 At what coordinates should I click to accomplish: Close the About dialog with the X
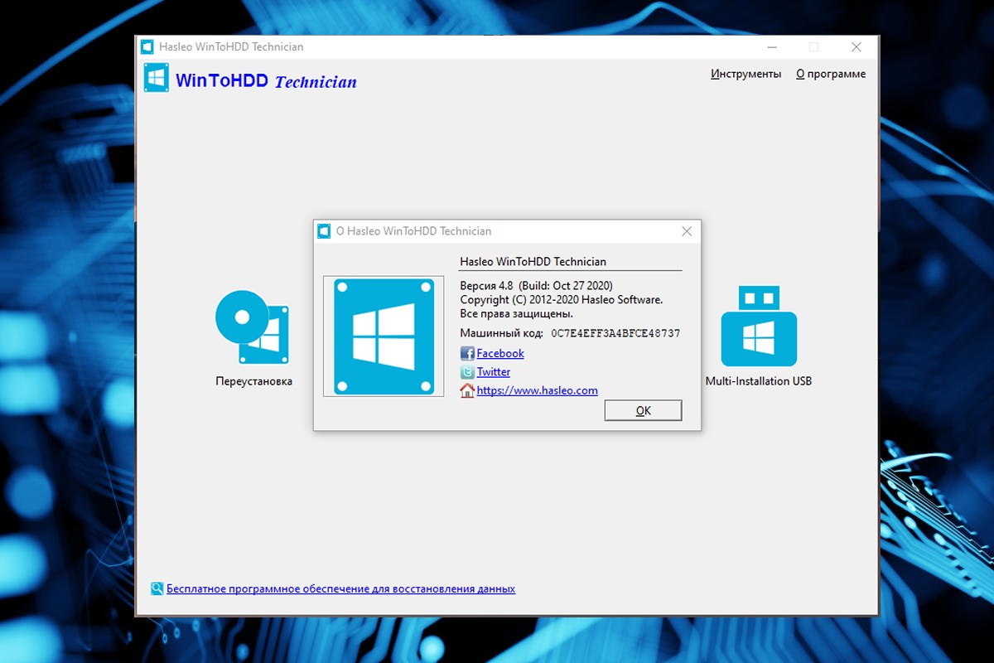point(687,231)
